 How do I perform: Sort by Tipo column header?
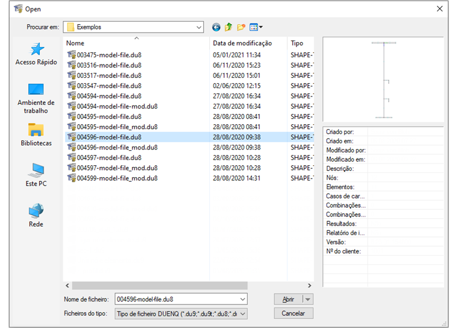coord(301,43)
